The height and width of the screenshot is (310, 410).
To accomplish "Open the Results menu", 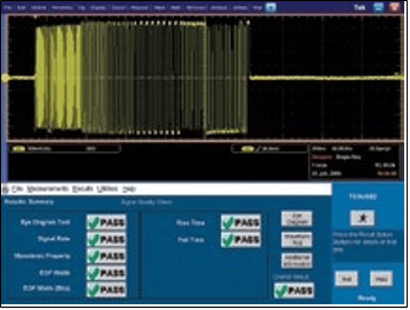I will point(83,189).
